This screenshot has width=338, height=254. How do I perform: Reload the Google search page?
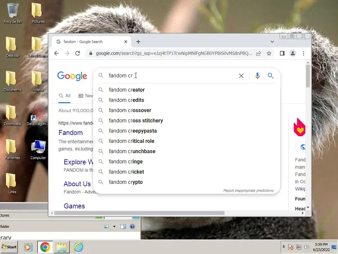(78, 53)
